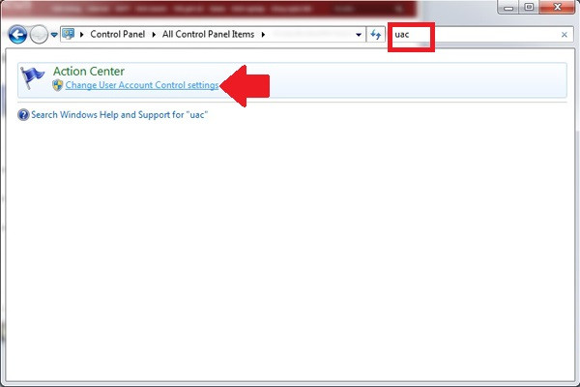This screenshot has height=387, width=580.
Task: Go back with the blue Back arrow
Action: [x=17, y=35]
